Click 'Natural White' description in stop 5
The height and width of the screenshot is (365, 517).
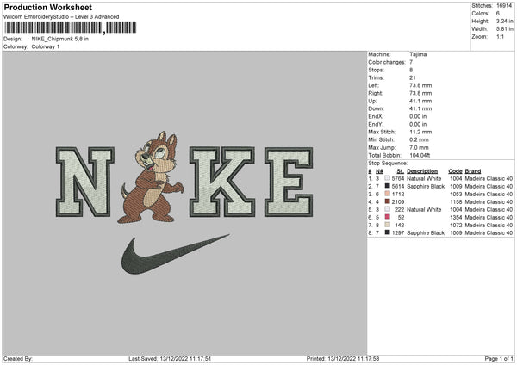424,210
